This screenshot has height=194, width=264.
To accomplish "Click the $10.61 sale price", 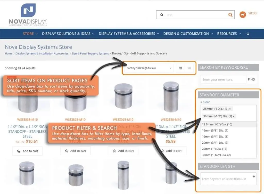I will (x=32, y=141).
